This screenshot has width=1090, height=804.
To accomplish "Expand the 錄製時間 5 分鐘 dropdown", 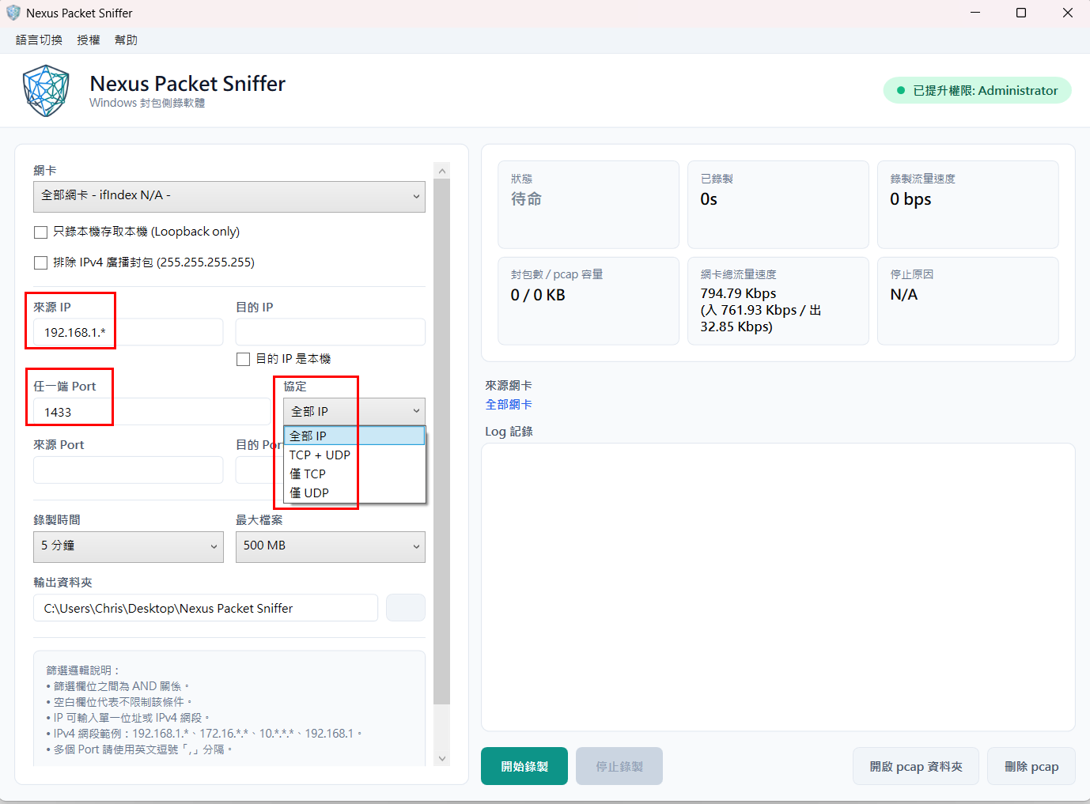I will coord(128,546).
